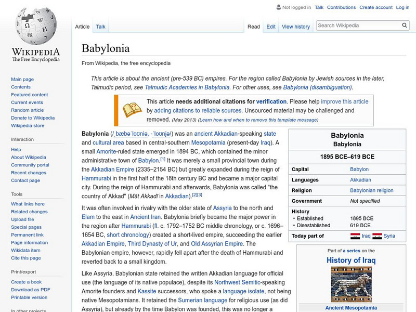This screenshot has width=416, height=312.
Task: Click the Iraq flag icon in infobox
Action: coord(355,236)
